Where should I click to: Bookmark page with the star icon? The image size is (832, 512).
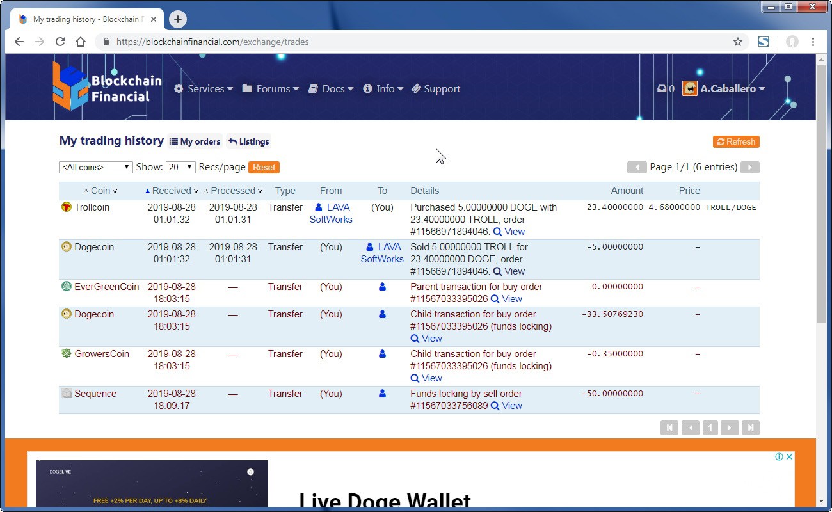pos(738,42)
